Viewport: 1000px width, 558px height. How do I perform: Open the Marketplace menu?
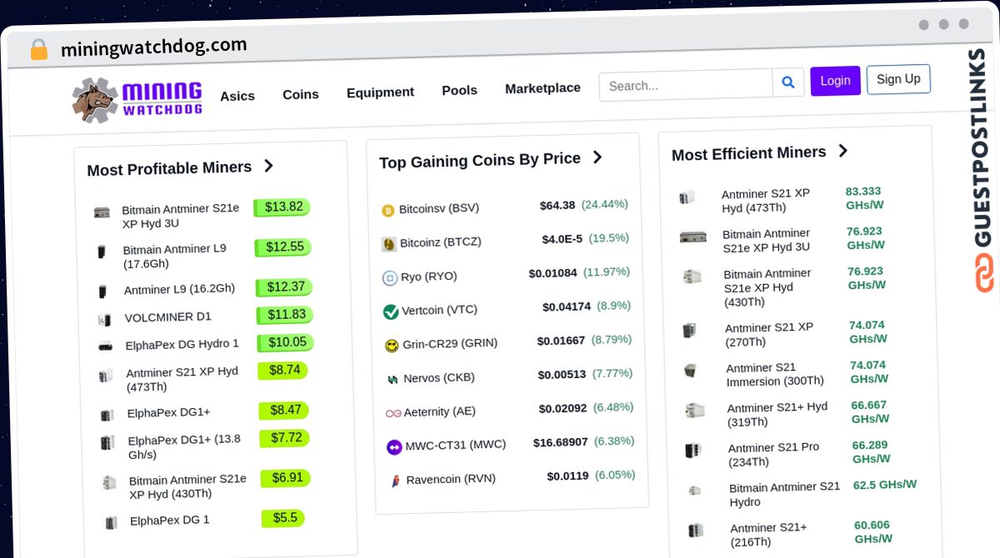(542, 87)
